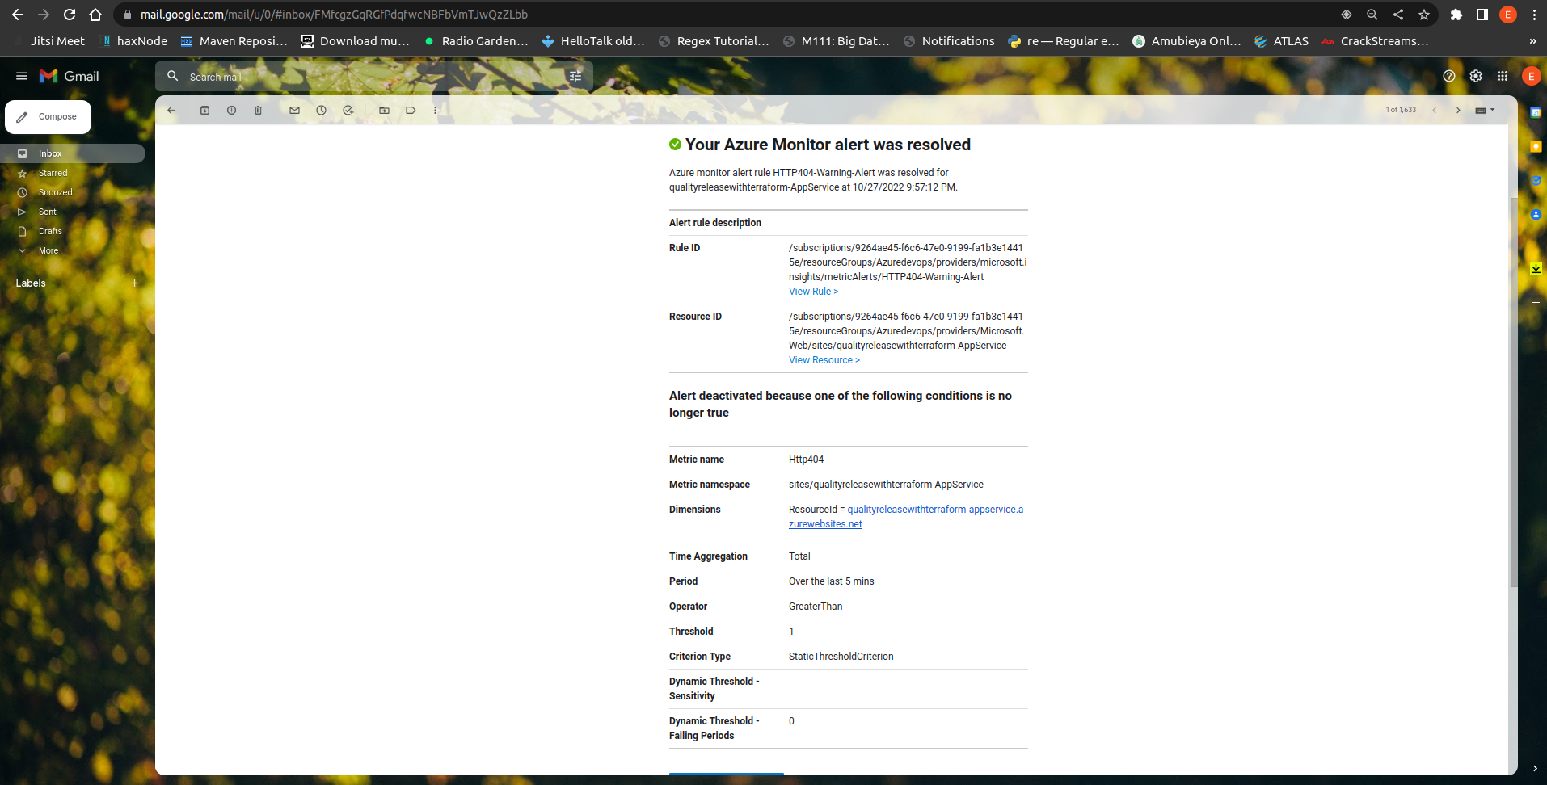This screenshot has height=785, width=1547.
Task: Open Maven Repository bookmark
Action: [234, 41]
